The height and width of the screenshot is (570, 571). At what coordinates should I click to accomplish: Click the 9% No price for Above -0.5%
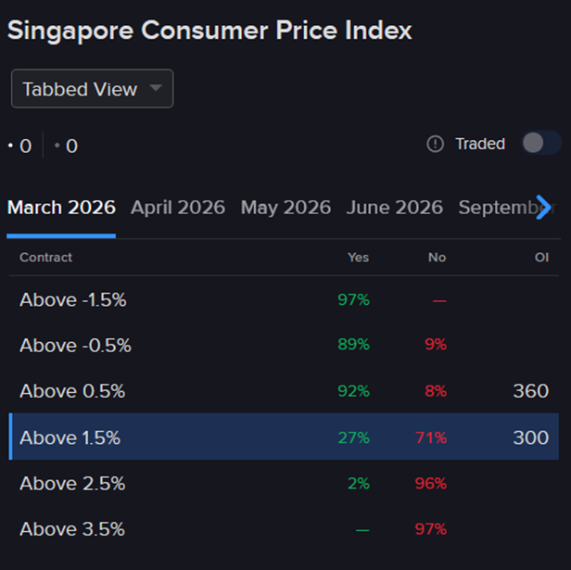tap(436, 345)
